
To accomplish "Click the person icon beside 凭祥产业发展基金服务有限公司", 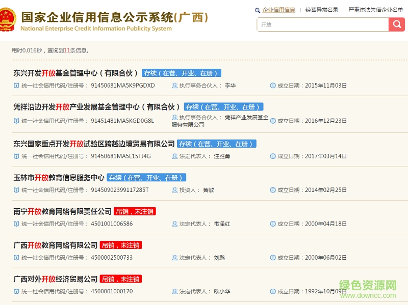I will click(x=174, y=118).
